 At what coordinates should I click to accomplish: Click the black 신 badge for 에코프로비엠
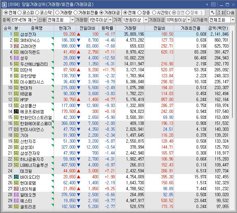point(16,112)
